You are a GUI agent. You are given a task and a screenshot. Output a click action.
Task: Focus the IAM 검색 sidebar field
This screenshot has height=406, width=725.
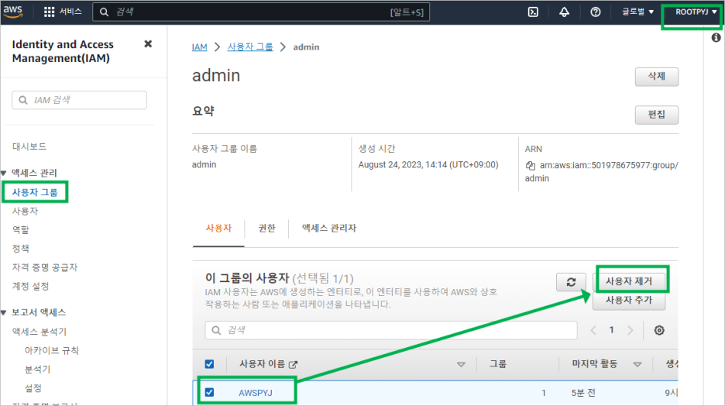tap(80, 100)
